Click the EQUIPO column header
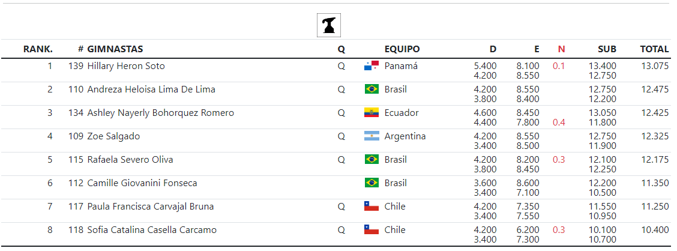Viewport: 677px width, 251px height. [402, 49]
